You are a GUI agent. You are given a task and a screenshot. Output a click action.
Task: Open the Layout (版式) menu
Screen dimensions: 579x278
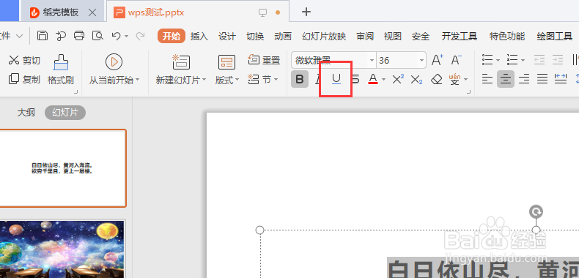click(227, 69)
